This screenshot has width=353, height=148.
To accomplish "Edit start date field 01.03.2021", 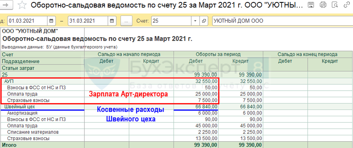I will [x=28, y=21].
